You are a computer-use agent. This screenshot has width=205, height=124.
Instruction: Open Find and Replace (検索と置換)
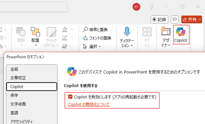pyautogui.click(x=95, y=29)
